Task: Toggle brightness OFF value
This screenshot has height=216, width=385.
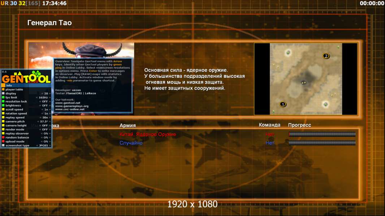Action: click(x=45, y=105)
